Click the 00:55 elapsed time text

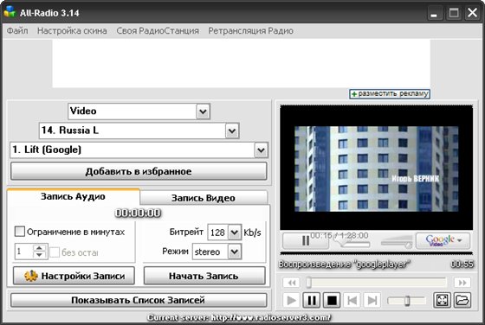pyautogui.click(x=462, y=264)
